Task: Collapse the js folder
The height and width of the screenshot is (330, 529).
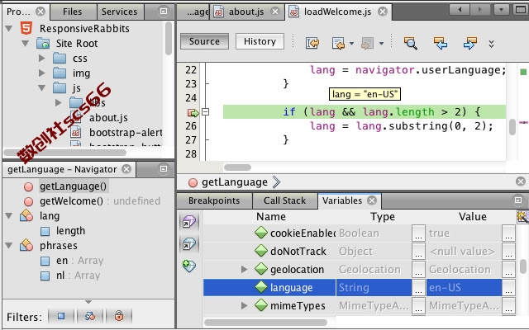Action: tap(42, 88)
